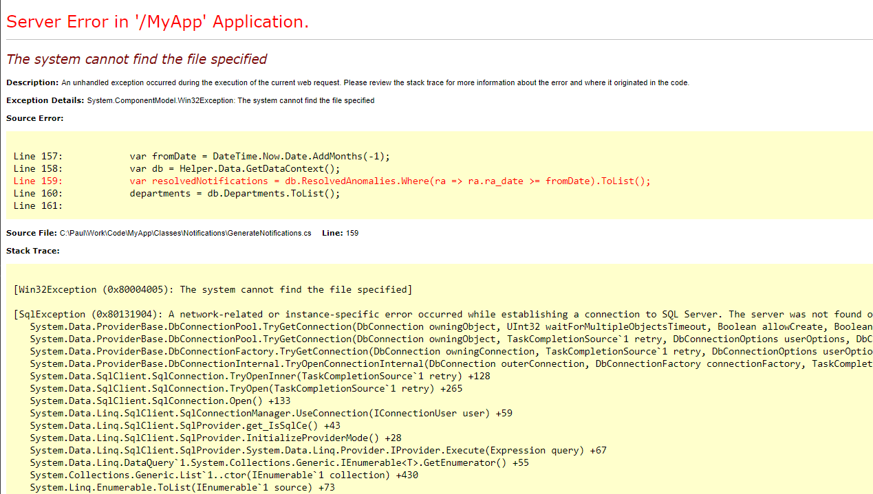The height and width of the screenshot is (494, 873).
Task: Click the 'Stack Trace:' label
Action: coord(33,251)
